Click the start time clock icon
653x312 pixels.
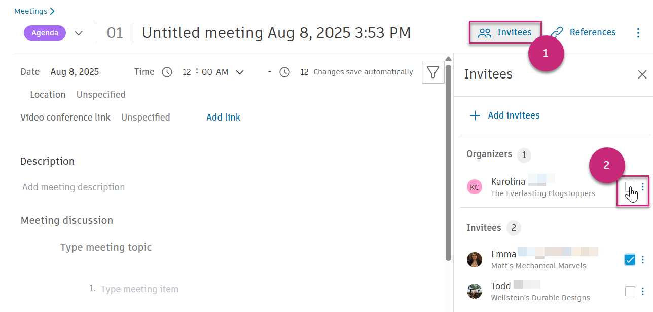pyautogui.click(x=167, y=72)
